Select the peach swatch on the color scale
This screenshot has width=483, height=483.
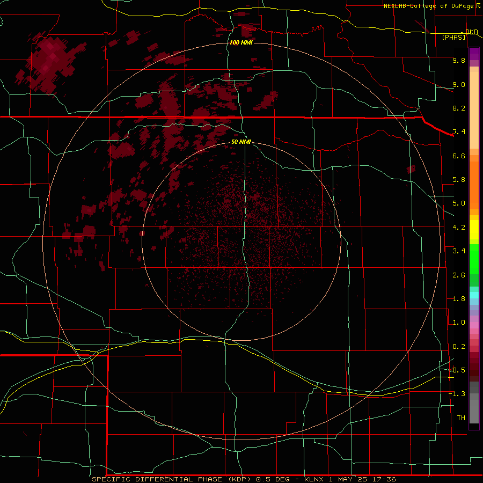474,110
